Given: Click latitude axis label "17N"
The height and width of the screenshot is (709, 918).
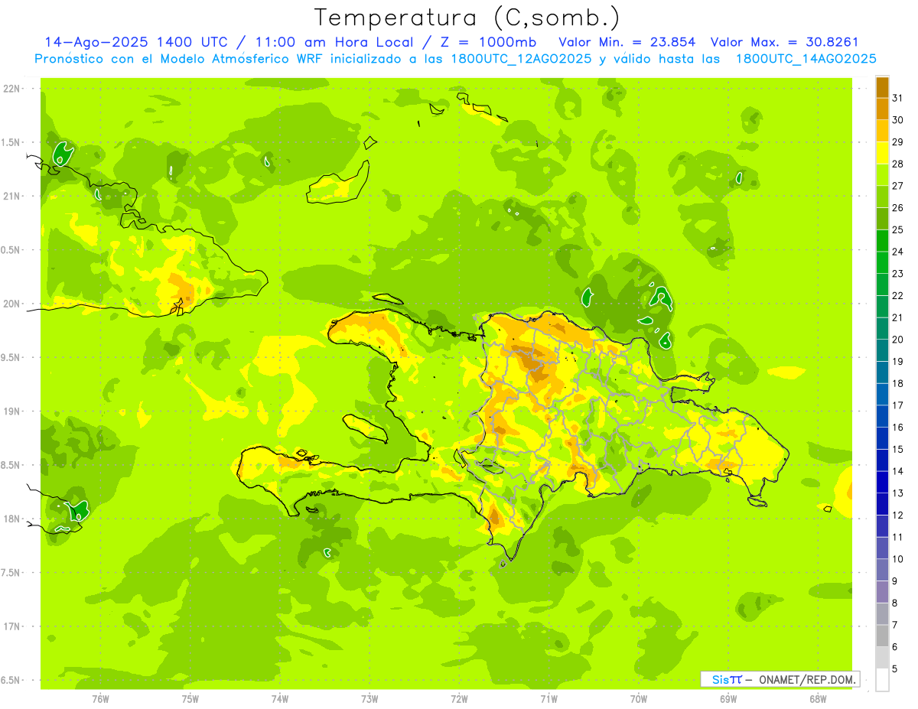Looking at the screenshot, I should pyautogui.click(x=11, y=626).
